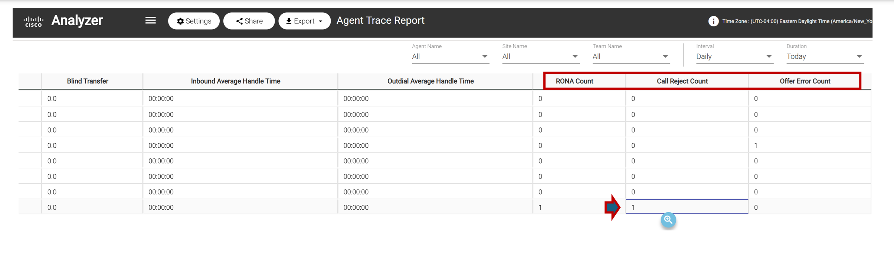Click the Call Reject Count header
894x259 pixels.
pos(682,81)
